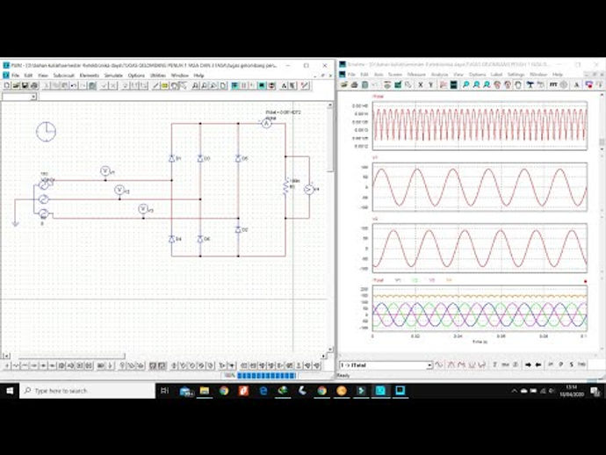Click the PSIM vertical scrollbar thumb

pyautogui.click(x=330, y=141)
